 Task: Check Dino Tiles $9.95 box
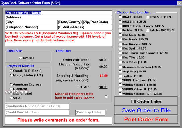click(x=120, y=57)
